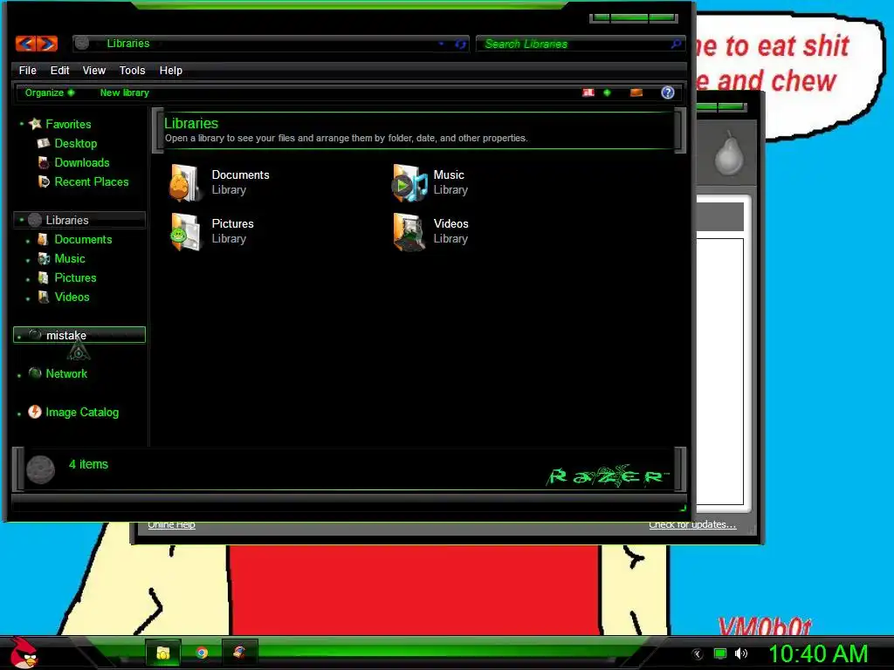Select Image Catalog in the navigation pane
The height and width of the screenshot is (670, 894).
click(82, 412)
